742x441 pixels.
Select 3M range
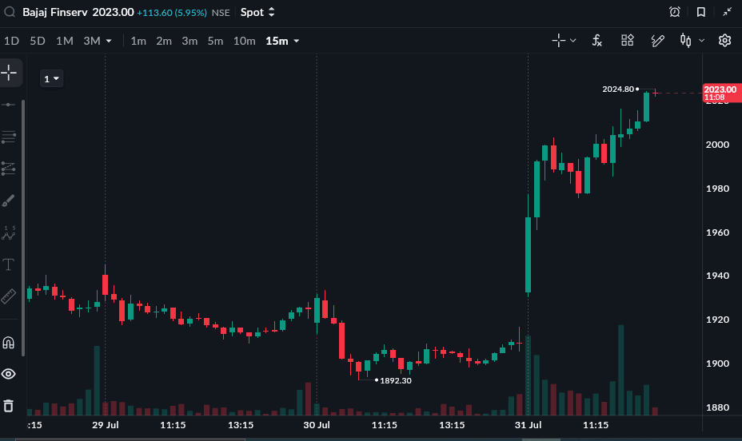click(92, 41)
